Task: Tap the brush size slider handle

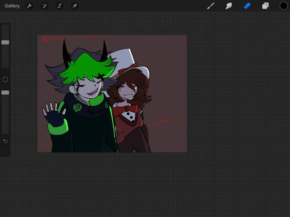Action: [5, 42]
